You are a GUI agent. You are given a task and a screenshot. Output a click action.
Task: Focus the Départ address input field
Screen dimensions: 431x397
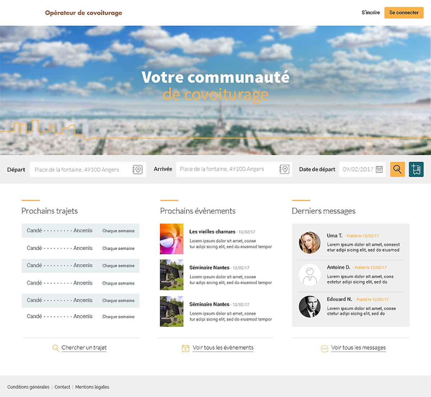(x=81, y=170)
